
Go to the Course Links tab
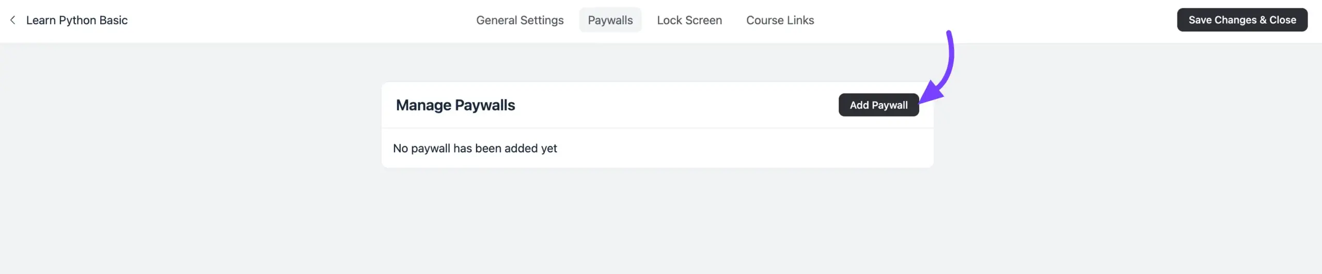point(780,20)
